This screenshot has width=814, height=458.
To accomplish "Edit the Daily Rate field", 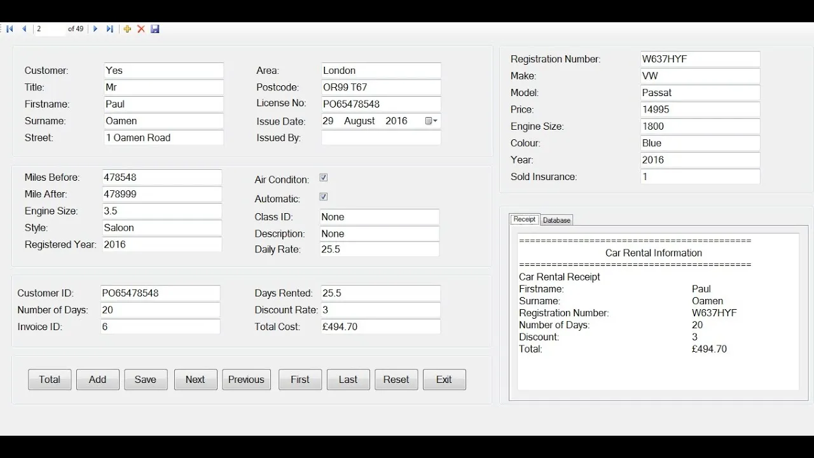I will [380, 249].
